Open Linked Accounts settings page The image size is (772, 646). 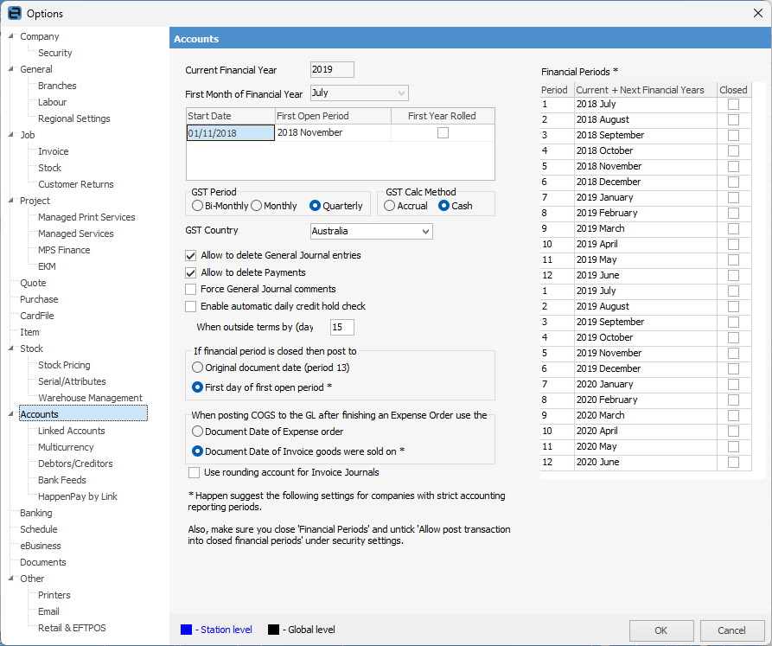point(71,431)
